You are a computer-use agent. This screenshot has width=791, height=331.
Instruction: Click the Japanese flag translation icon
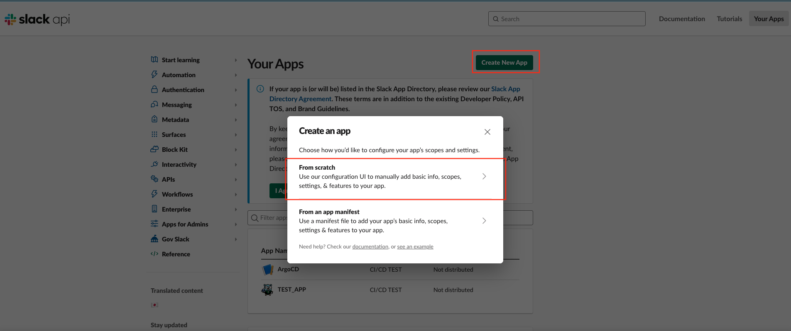pyautogui.click(x=154, y=305)
